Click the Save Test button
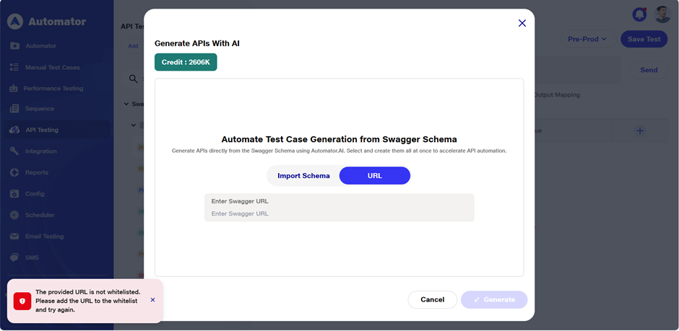This screenshot has width=679, height=331. point(644,39)
